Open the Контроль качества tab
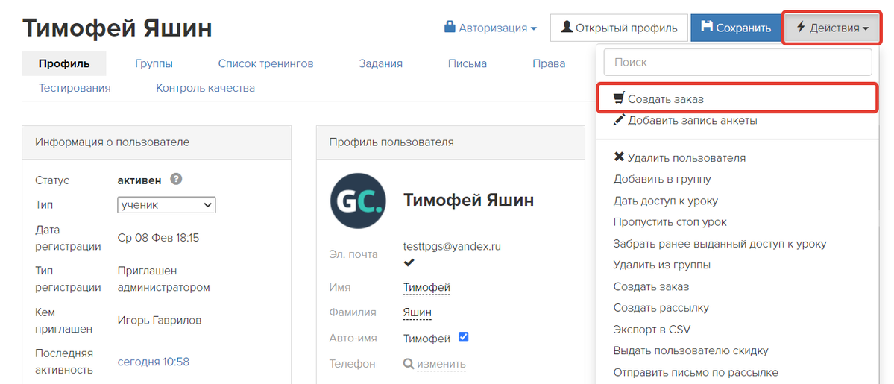 pos(205,88)
